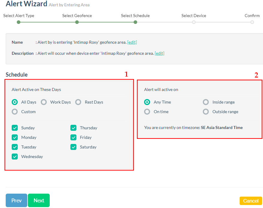The width and height of the screenshot is (263, 208).
Task: Disable the Wednesday checkbox
Action: pos(15,157)
